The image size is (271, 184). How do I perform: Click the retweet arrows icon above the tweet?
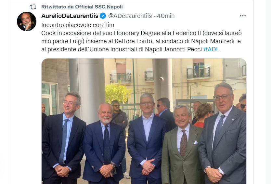[x=33, y=7]
